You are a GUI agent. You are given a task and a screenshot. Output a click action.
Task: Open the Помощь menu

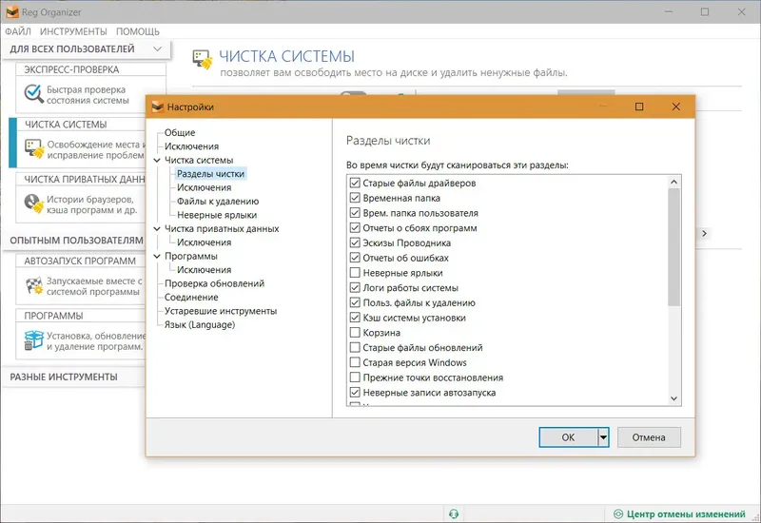click(x=138, y=31)
